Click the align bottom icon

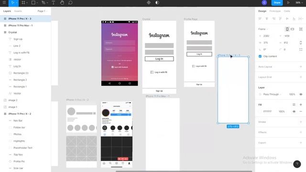(294, 19)
